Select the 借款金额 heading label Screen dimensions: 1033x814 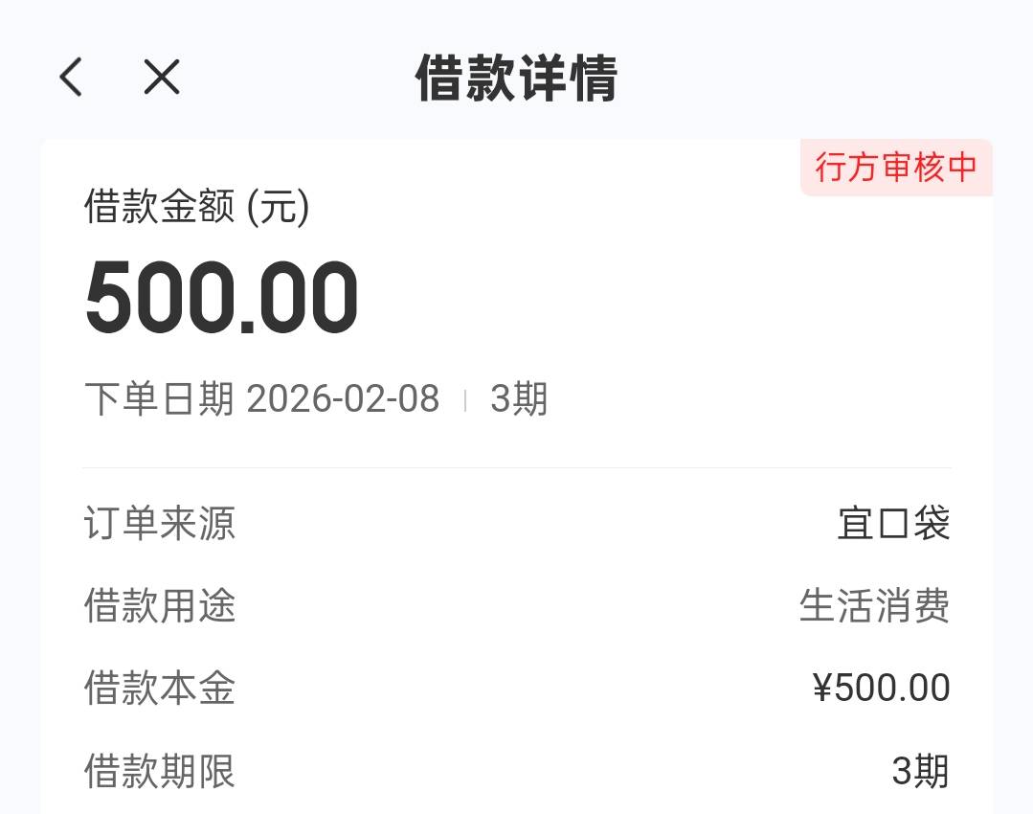[159, 207]
